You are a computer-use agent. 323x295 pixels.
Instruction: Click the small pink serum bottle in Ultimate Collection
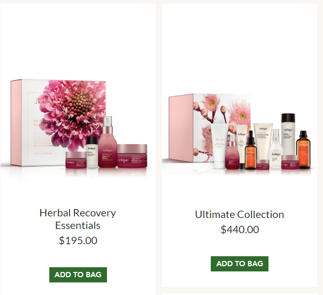[233, 152]
